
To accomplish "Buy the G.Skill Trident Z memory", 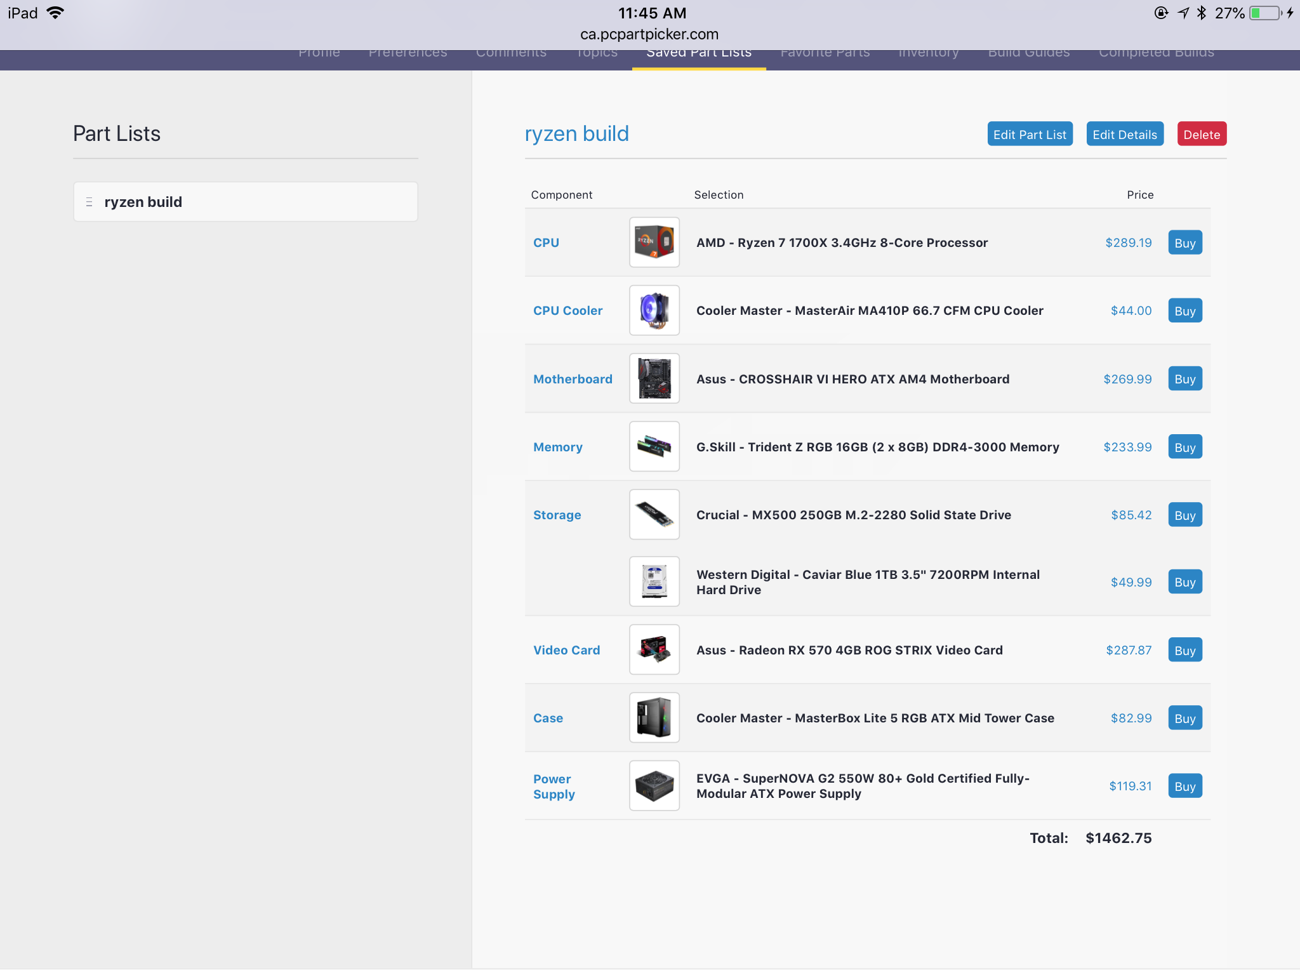I will click(1185, 447).
